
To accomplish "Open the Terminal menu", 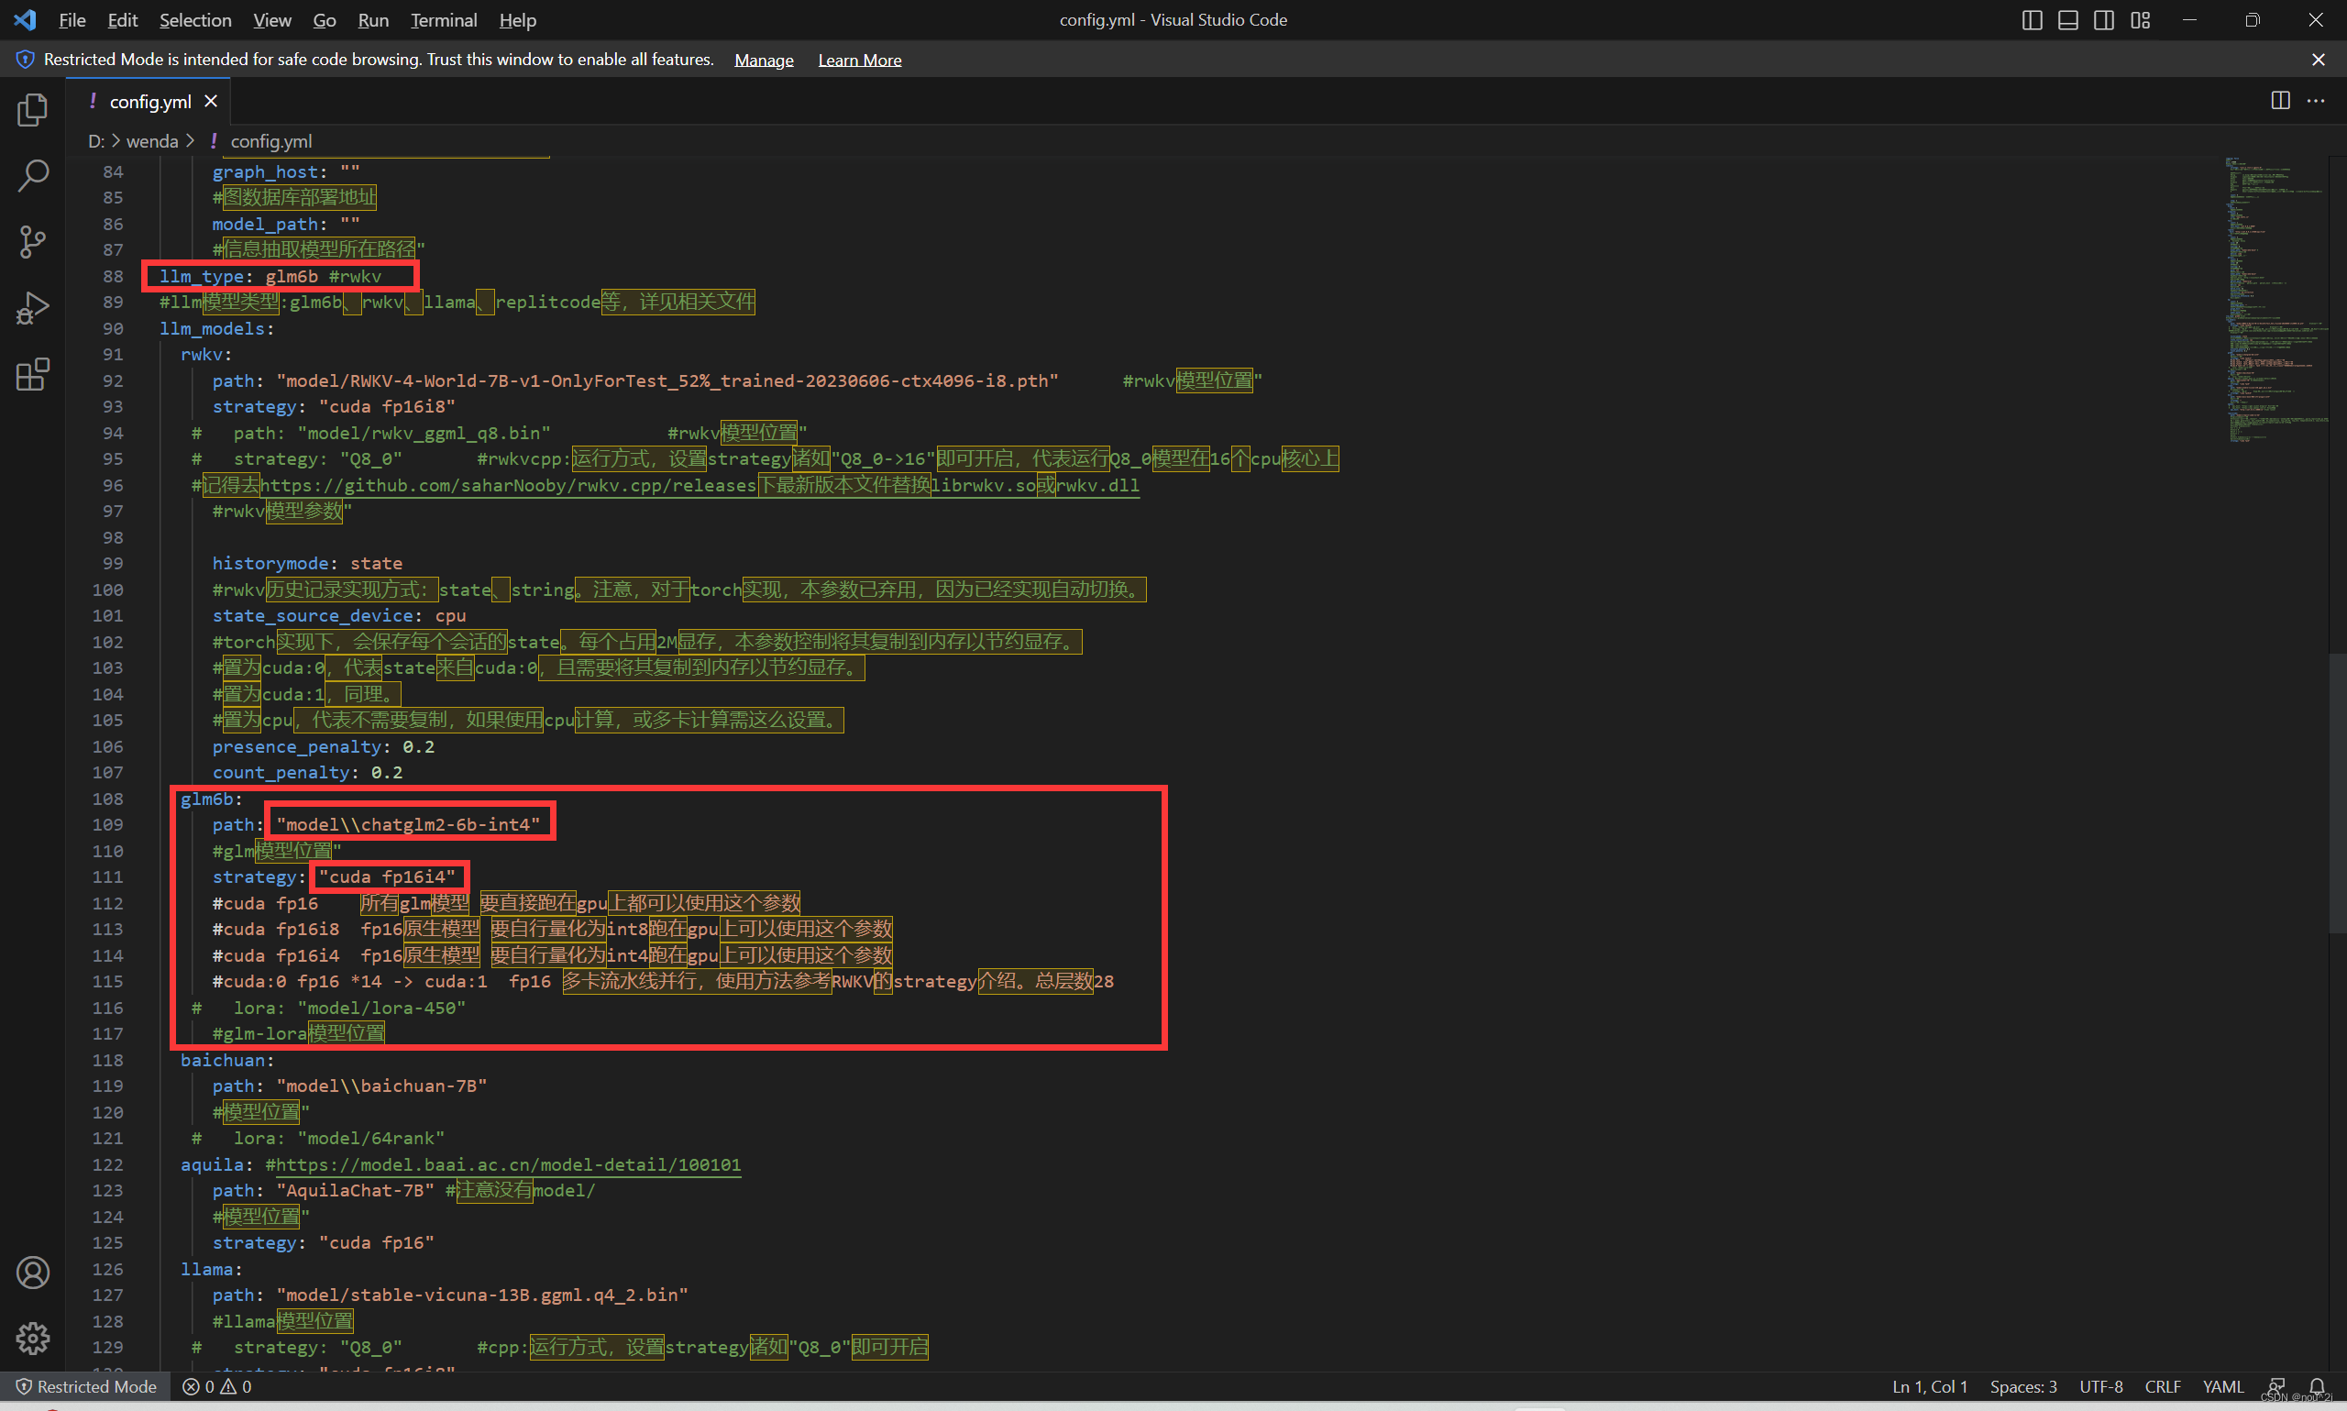I will coord(443,20).
